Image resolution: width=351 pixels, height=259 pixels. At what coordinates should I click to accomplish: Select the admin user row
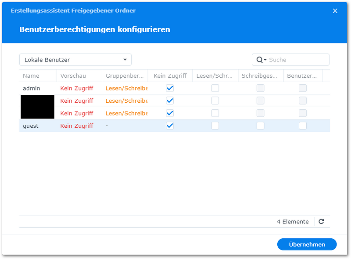(x=32, y=88)
